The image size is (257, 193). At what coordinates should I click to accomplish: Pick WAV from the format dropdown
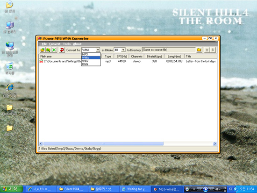[91, 61]
